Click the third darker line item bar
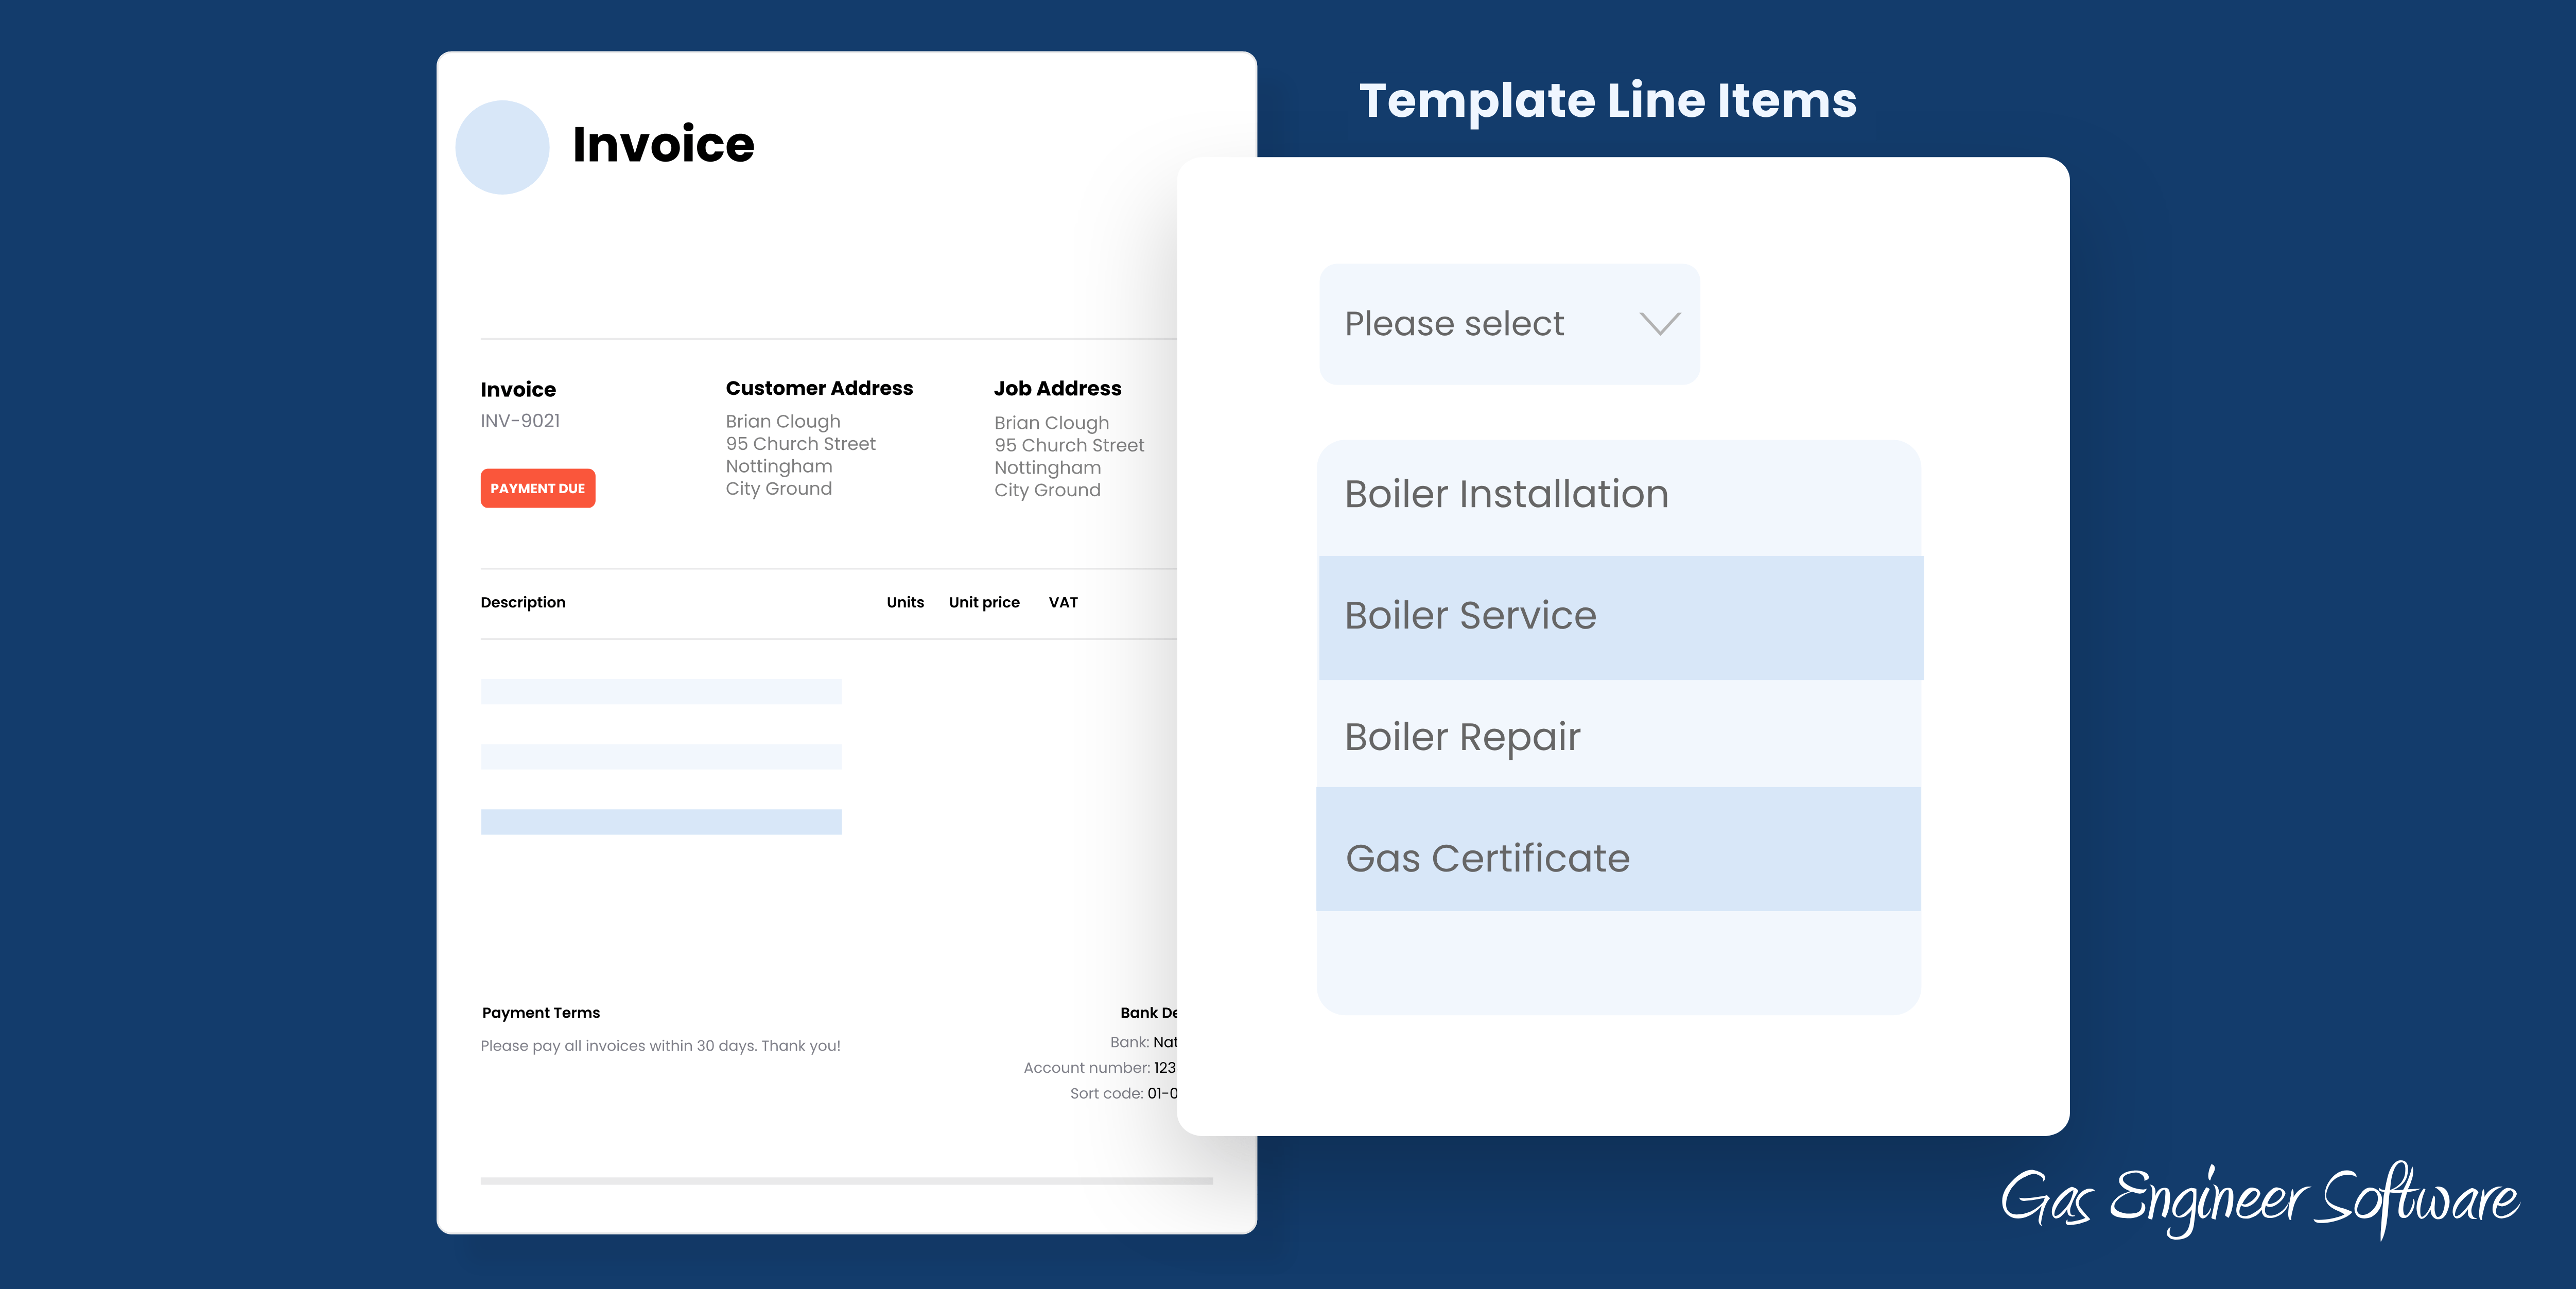 pyautogui.click(x=661, y=822)
